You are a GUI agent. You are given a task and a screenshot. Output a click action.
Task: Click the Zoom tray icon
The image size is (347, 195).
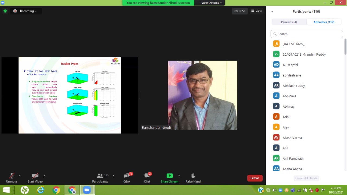point(280,190)
